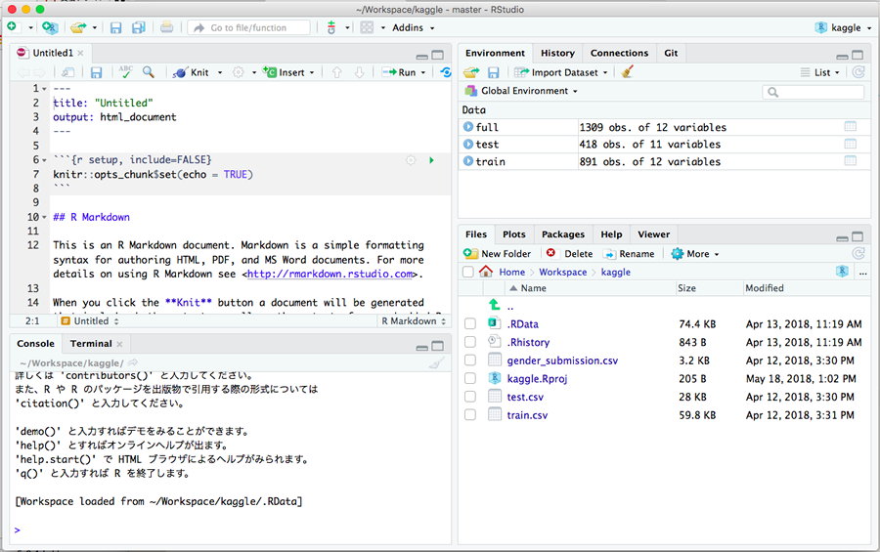Viewport: 880px width, 552px height.
Task: Check the test.csv checkbox
Action: coord(470,397)
